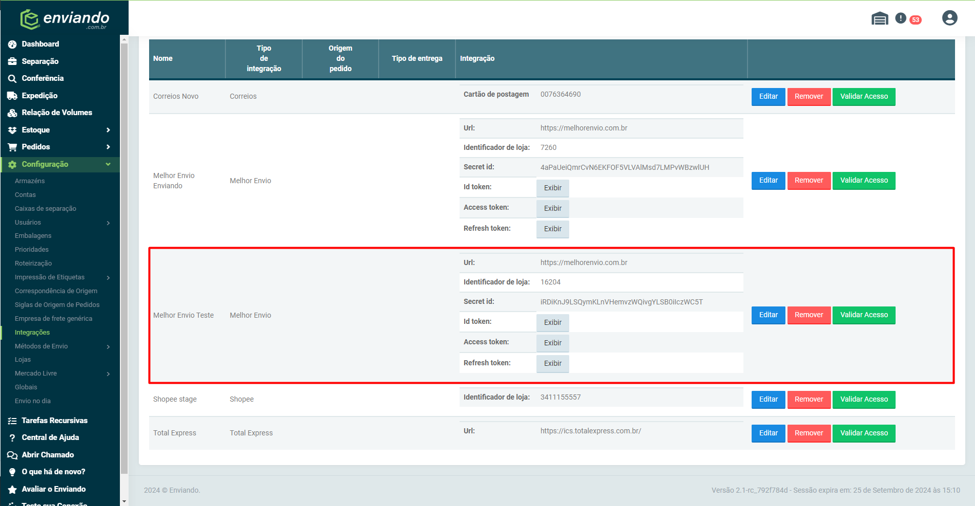Click the Enviando logo
Viewport: 975px width, 506px height.
tap(65, 19)
